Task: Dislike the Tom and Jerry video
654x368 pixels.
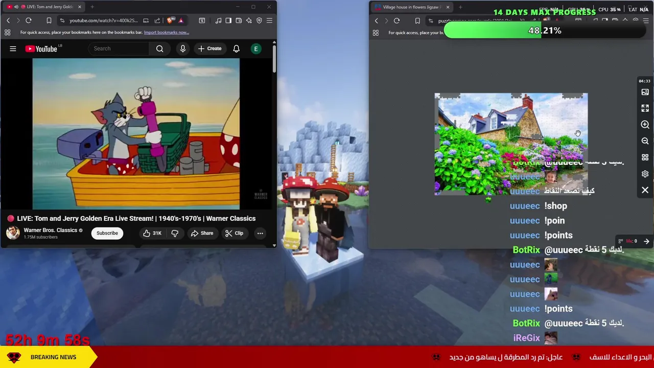Action: point(175,233)
